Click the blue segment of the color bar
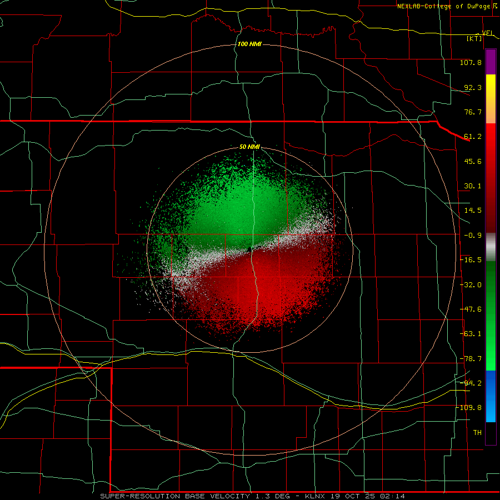This screenshot has width=500, height=500. (x=491, y=396)
